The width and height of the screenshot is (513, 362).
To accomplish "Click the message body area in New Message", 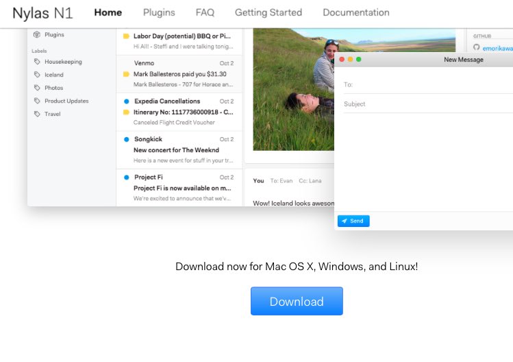I will click(x=425, y=162).
